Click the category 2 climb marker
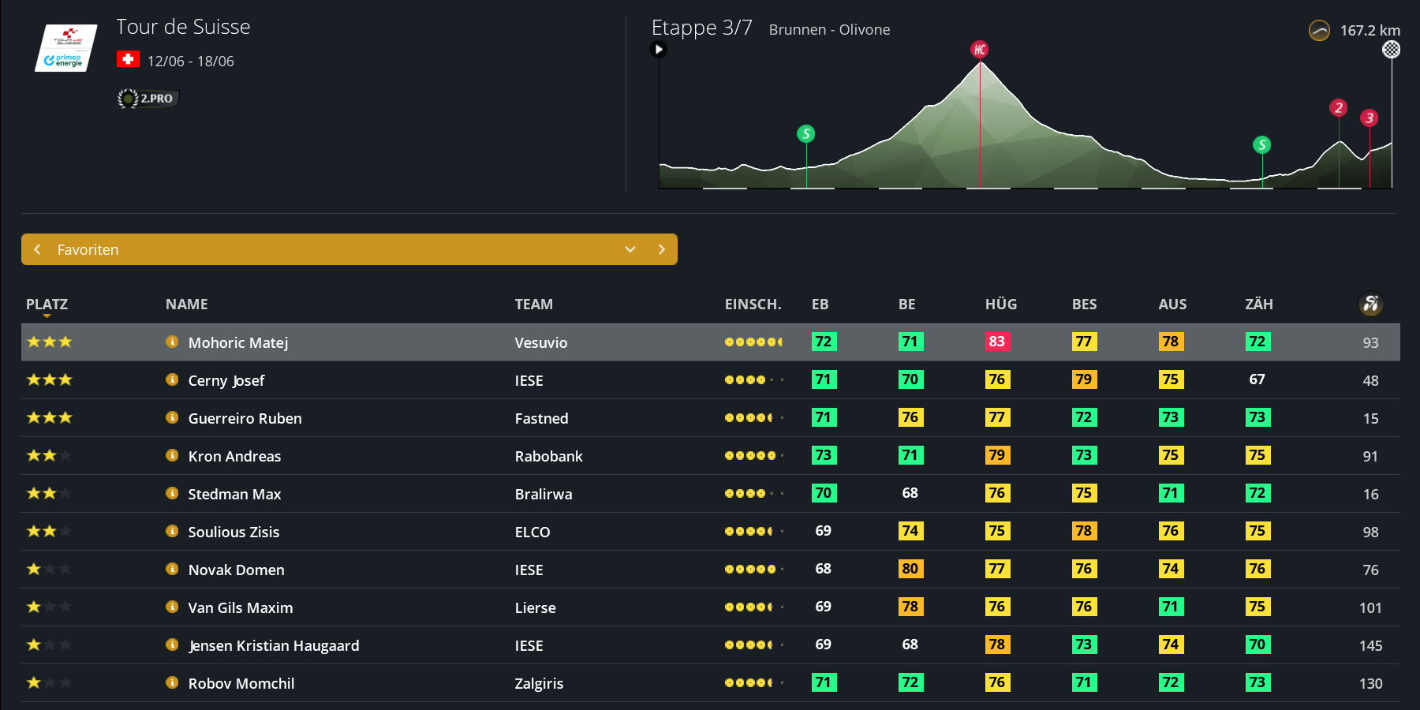The image size is (1420, 710). (x=1338, y=108)
